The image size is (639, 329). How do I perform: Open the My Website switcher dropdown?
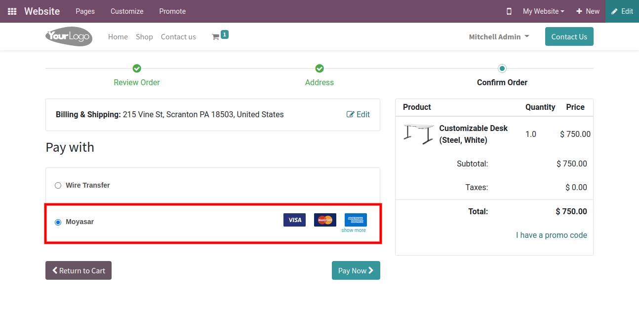(x=543, y=11)
